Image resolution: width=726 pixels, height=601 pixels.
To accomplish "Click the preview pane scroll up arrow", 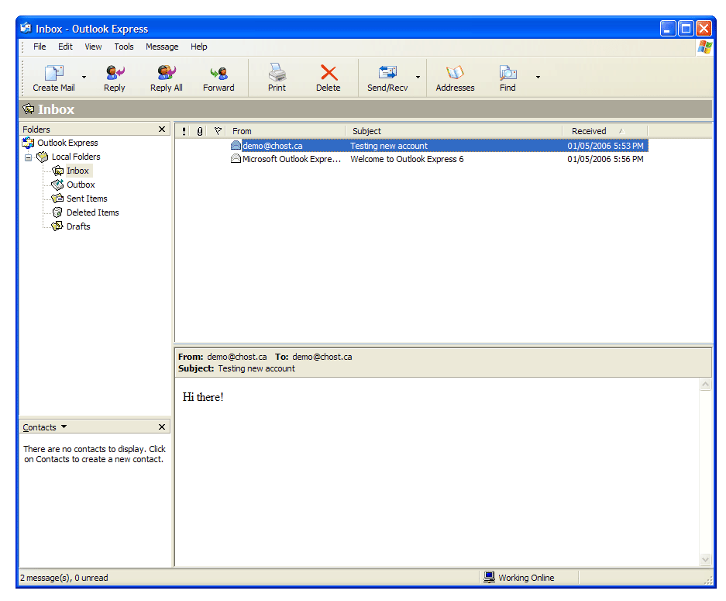I will (705, 385).
